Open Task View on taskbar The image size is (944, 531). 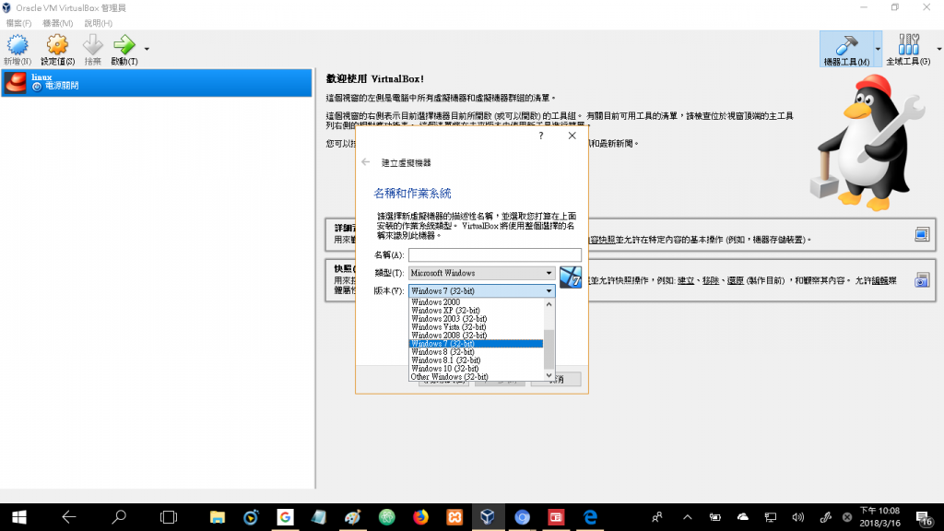(169, 517)
